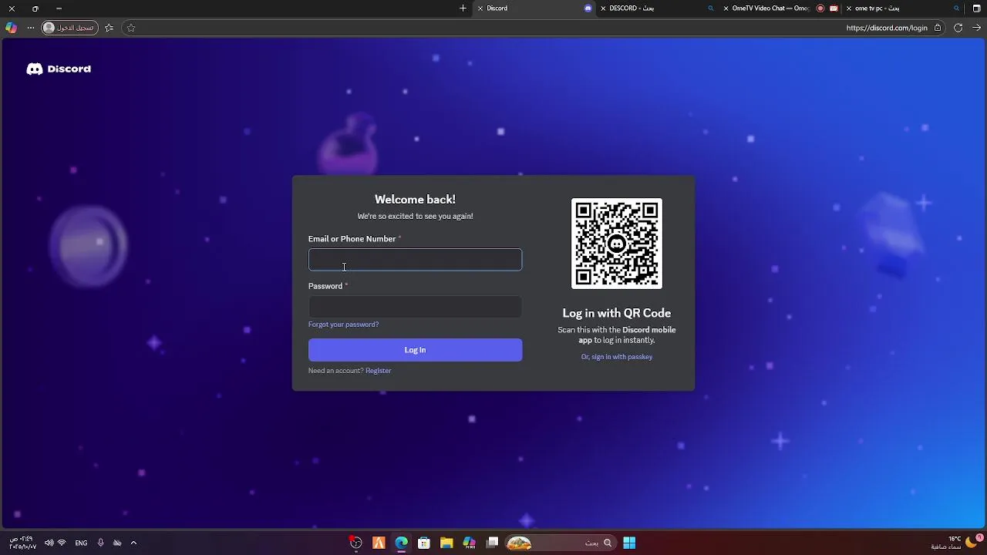This screenshot has height=555, width=987.
Task: Open the Windows Start menu
Action: coord(629,543)
